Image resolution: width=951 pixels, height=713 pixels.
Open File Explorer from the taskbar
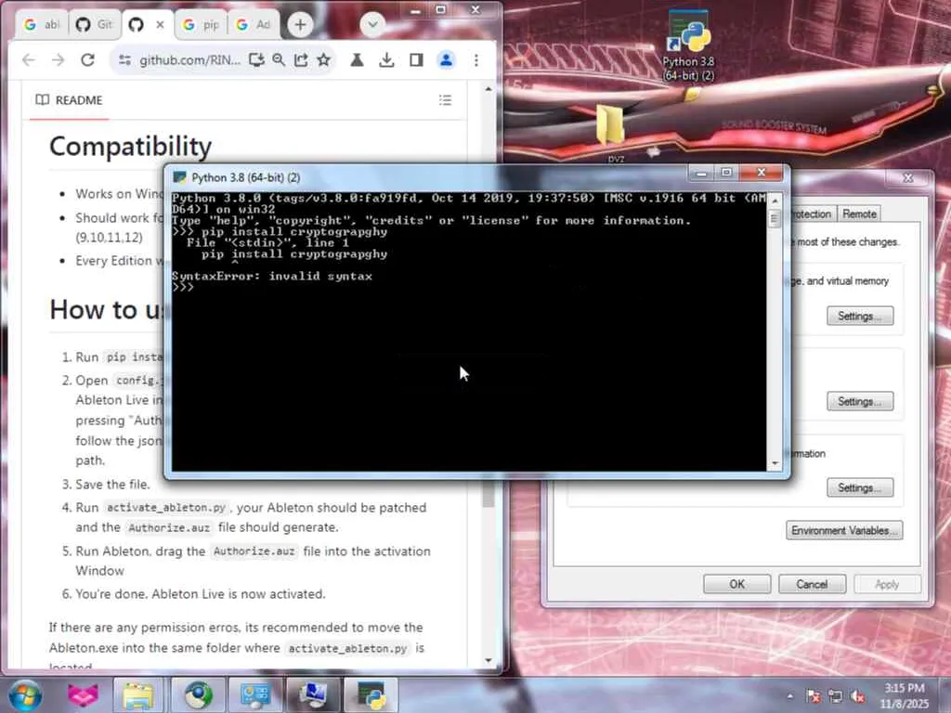point(138,695)
